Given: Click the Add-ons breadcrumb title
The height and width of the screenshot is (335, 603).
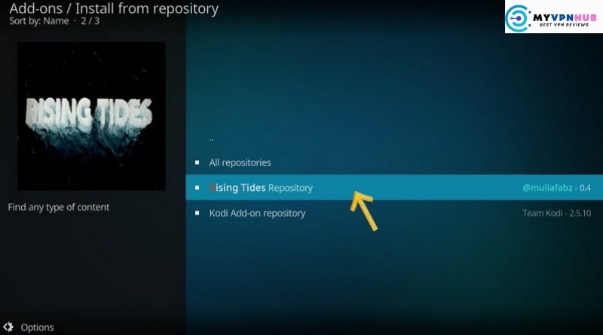Looking at the screenshot, I should tap(35, 8).
